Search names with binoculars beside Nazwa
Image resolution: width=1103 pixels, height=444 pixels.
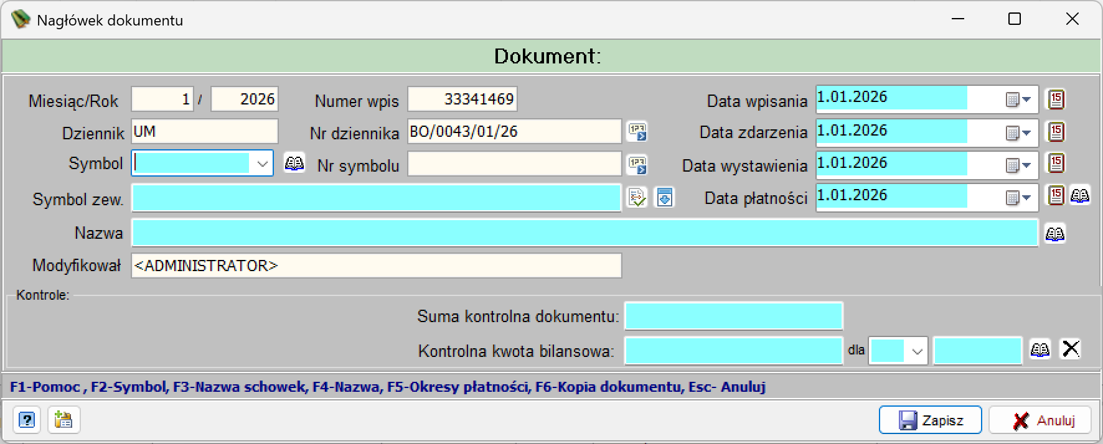1055,234
